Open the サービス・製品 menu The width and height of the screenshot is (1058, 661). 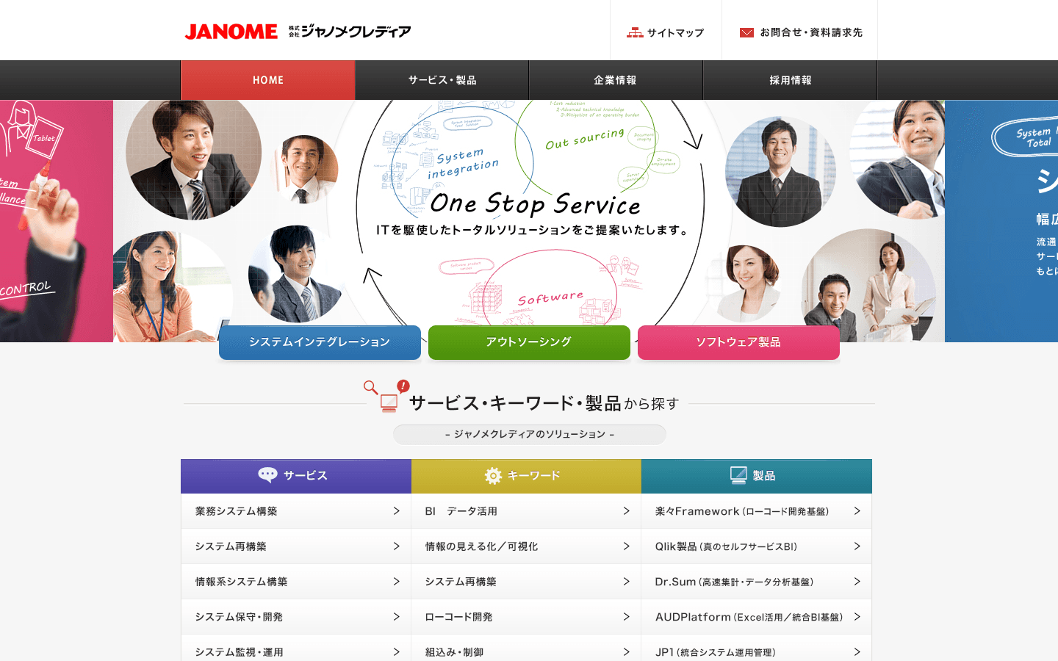(442, 80)
